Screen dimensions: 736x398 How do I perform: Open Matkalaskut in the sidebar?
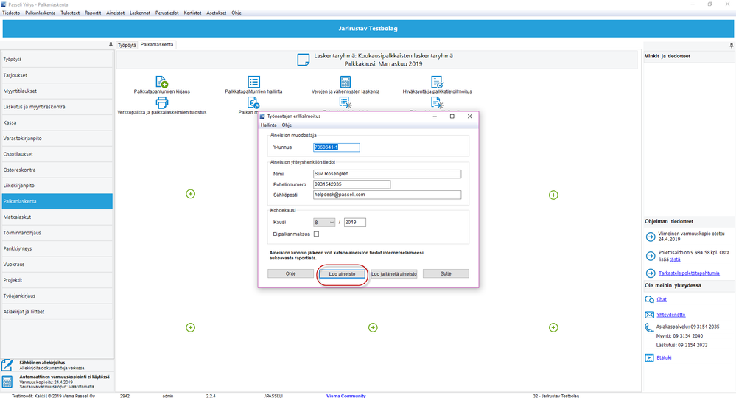coord(57,217)
